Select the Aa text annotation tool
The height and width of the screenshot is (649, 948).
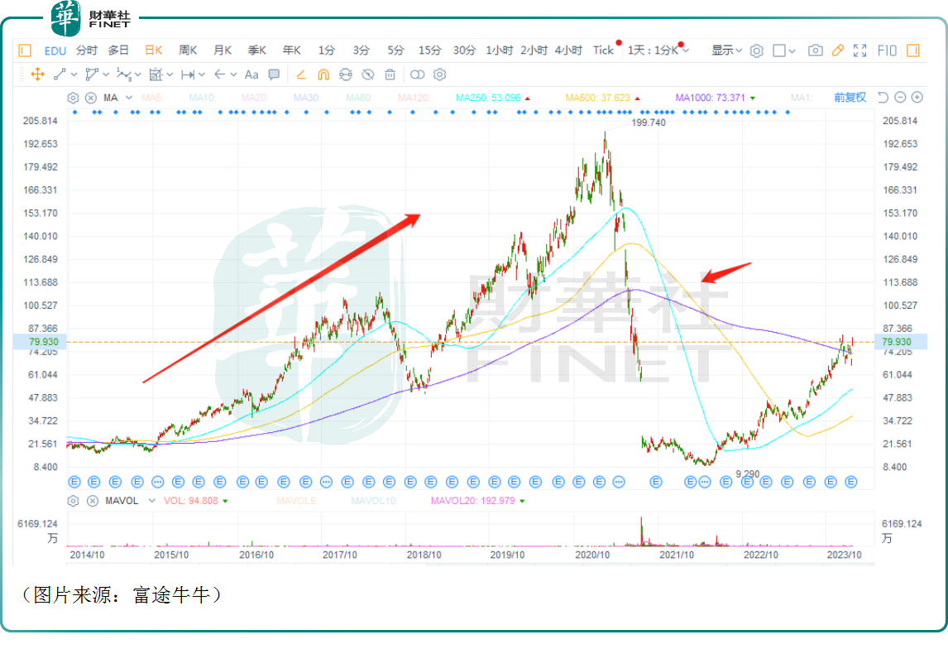coord(251,75)
